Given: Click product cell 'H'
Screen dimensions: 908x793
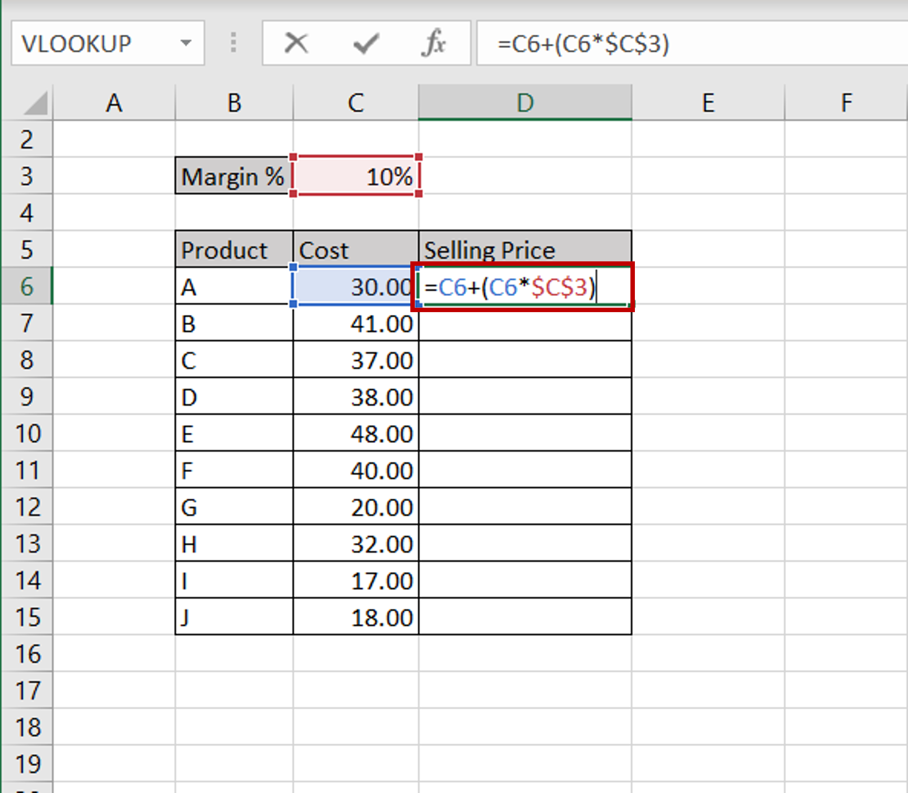Looking at the screenshot, I should coord(234,543).
